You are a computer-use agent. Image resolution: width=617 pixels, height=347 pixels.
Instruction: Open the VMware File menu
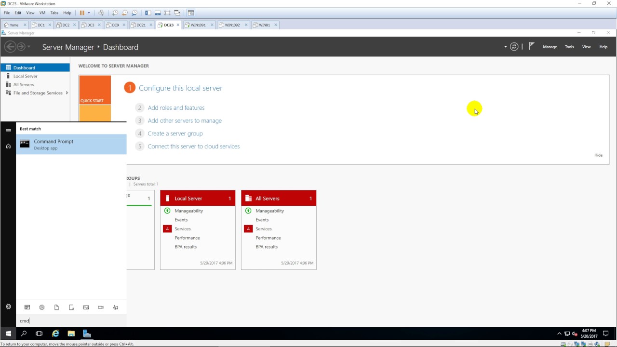7,13
